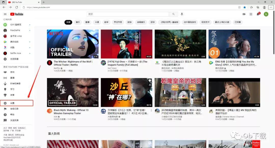Click Black Myth: Wukong video title
This screenshot has width=275, height=148.
click(71, 112)
